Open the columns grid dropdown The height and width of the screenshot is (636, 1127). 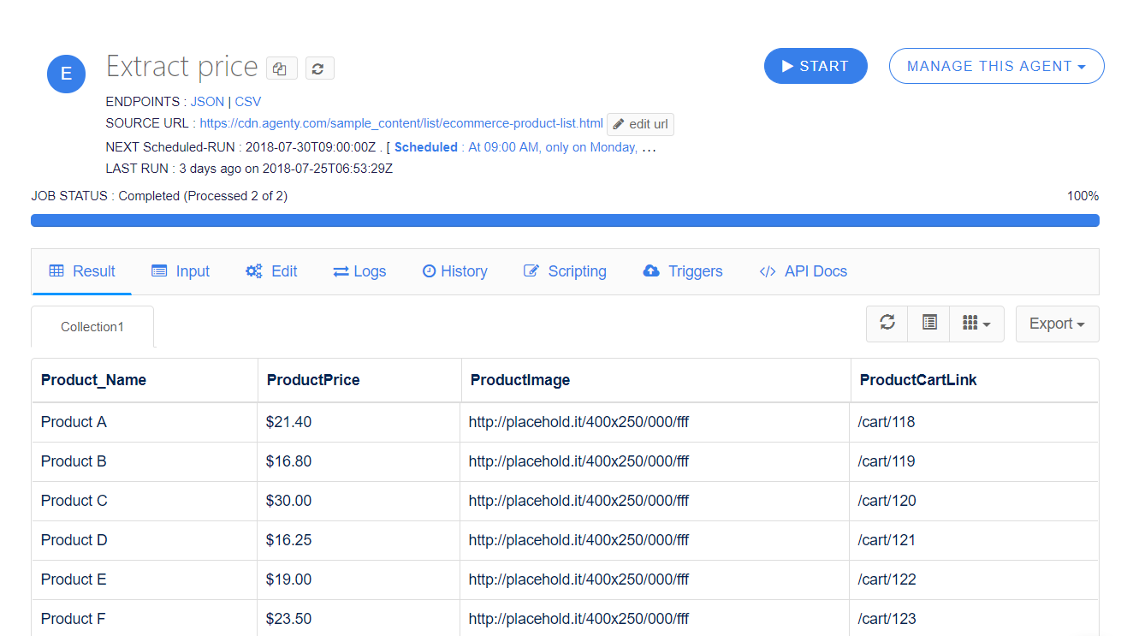pos(976,324)
